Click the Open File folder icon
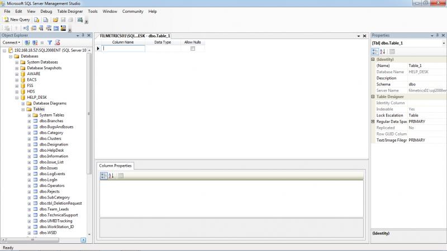 [55, 20]
